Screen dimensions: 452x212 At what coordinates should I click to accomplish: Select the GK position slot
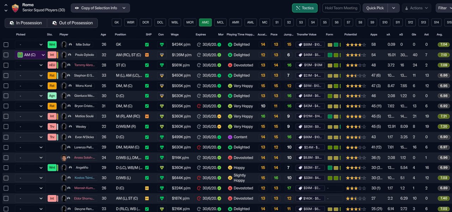coord(117,22)
